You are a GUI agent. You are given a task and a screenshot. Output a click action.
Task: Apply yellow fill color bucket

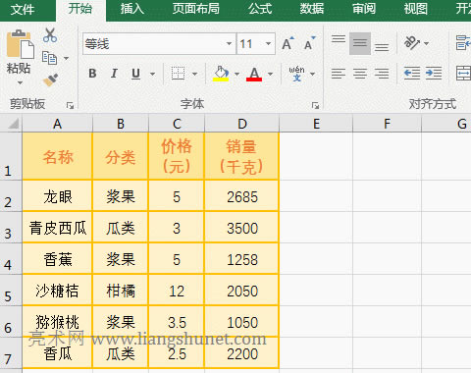(x=221, y=74)
